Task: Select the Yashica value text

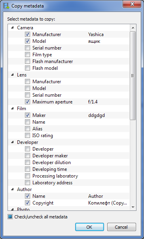Action: point(96,34)
